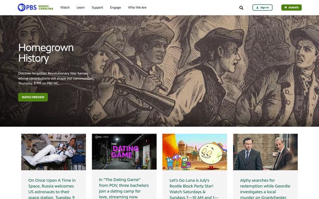Image resolution: width=319 pixels, height=199 pixels.
Task: Open the Watch menu
Action: [x=65, y=8]
